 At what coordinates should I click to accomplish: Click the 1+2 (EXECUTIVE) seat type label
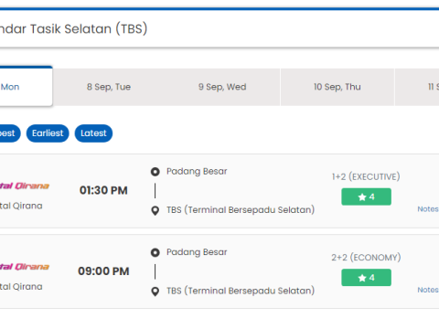point(366,176)
